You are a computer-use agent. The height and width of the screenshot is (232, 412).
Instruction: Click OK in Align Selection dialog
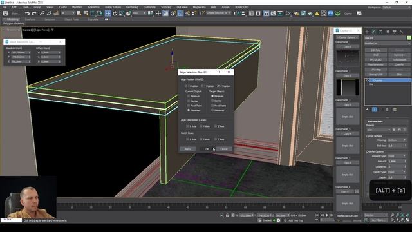pos(207,149)
